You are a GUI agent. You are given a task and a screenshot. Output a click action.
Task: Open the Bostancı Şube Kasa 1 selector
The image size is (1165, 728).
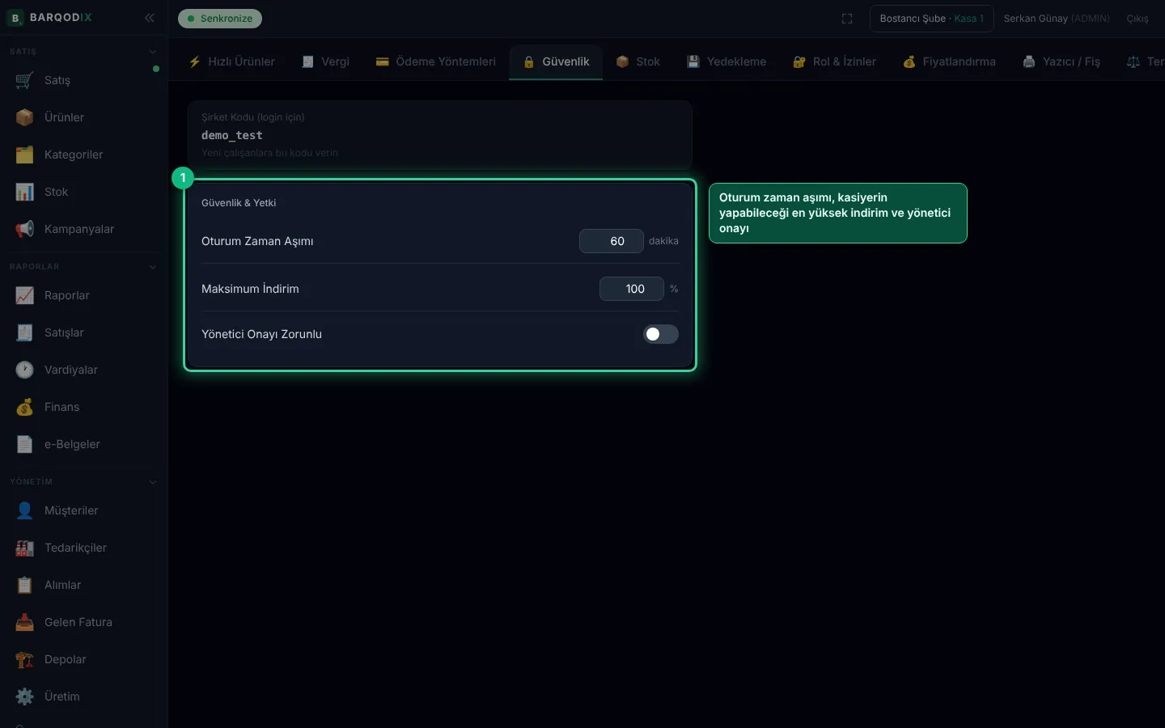click(x=931, y=19)
